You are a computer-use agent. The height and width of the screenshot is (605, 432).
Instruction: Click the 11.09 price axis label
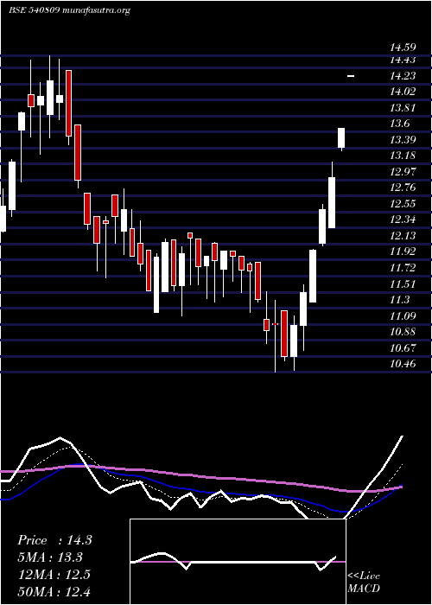(403, 316)
